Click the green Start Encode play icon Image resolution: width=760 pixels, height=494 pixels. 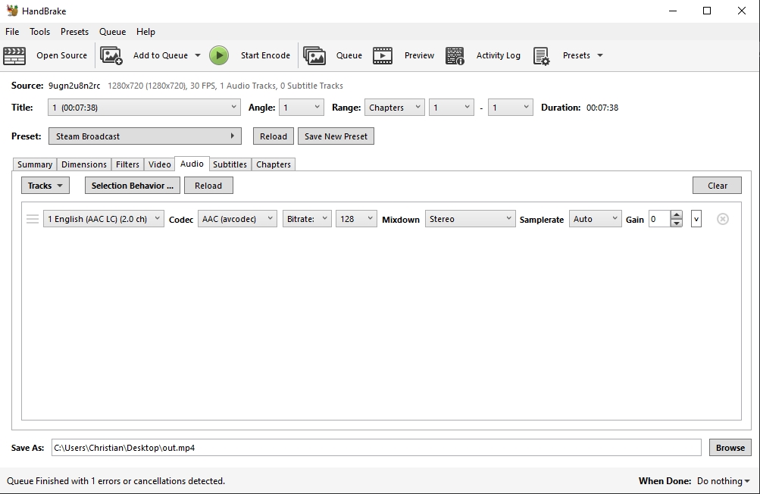click(219, 56)
